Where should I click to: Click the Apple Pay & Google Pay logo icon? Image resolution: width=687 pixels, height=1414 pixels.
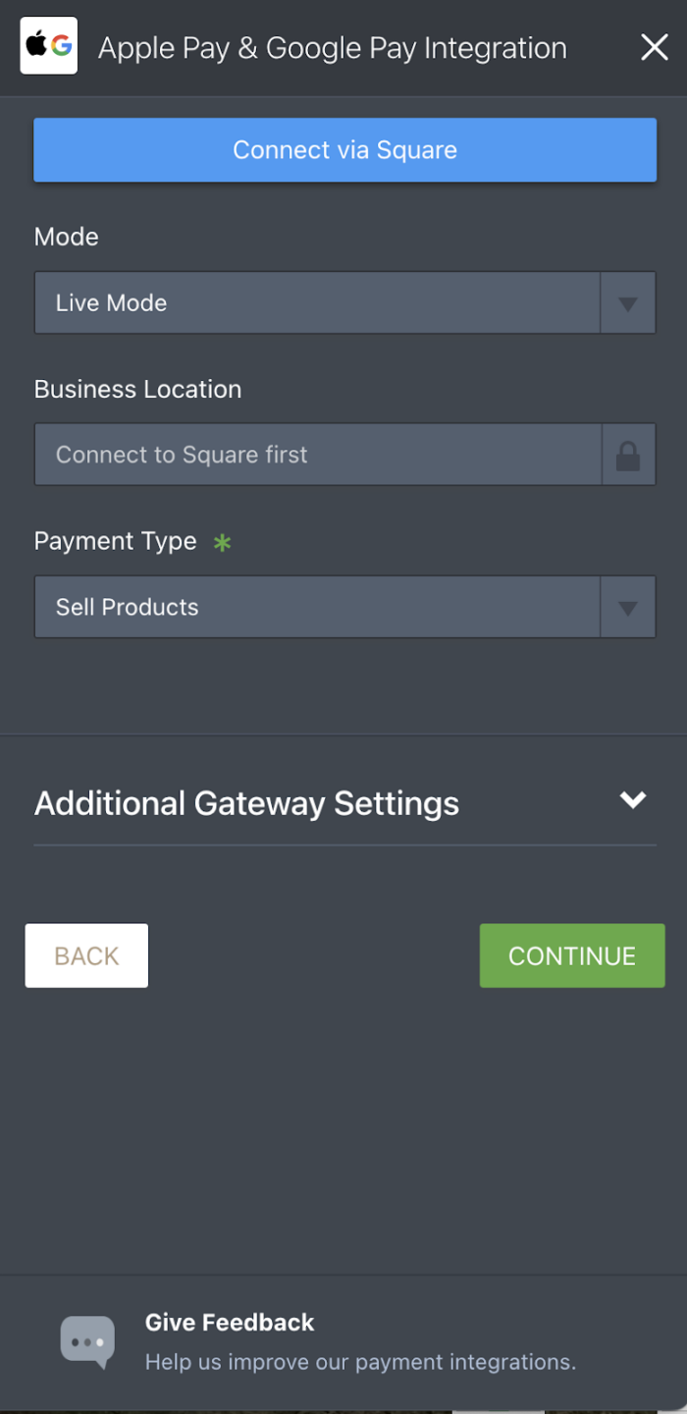48,46
